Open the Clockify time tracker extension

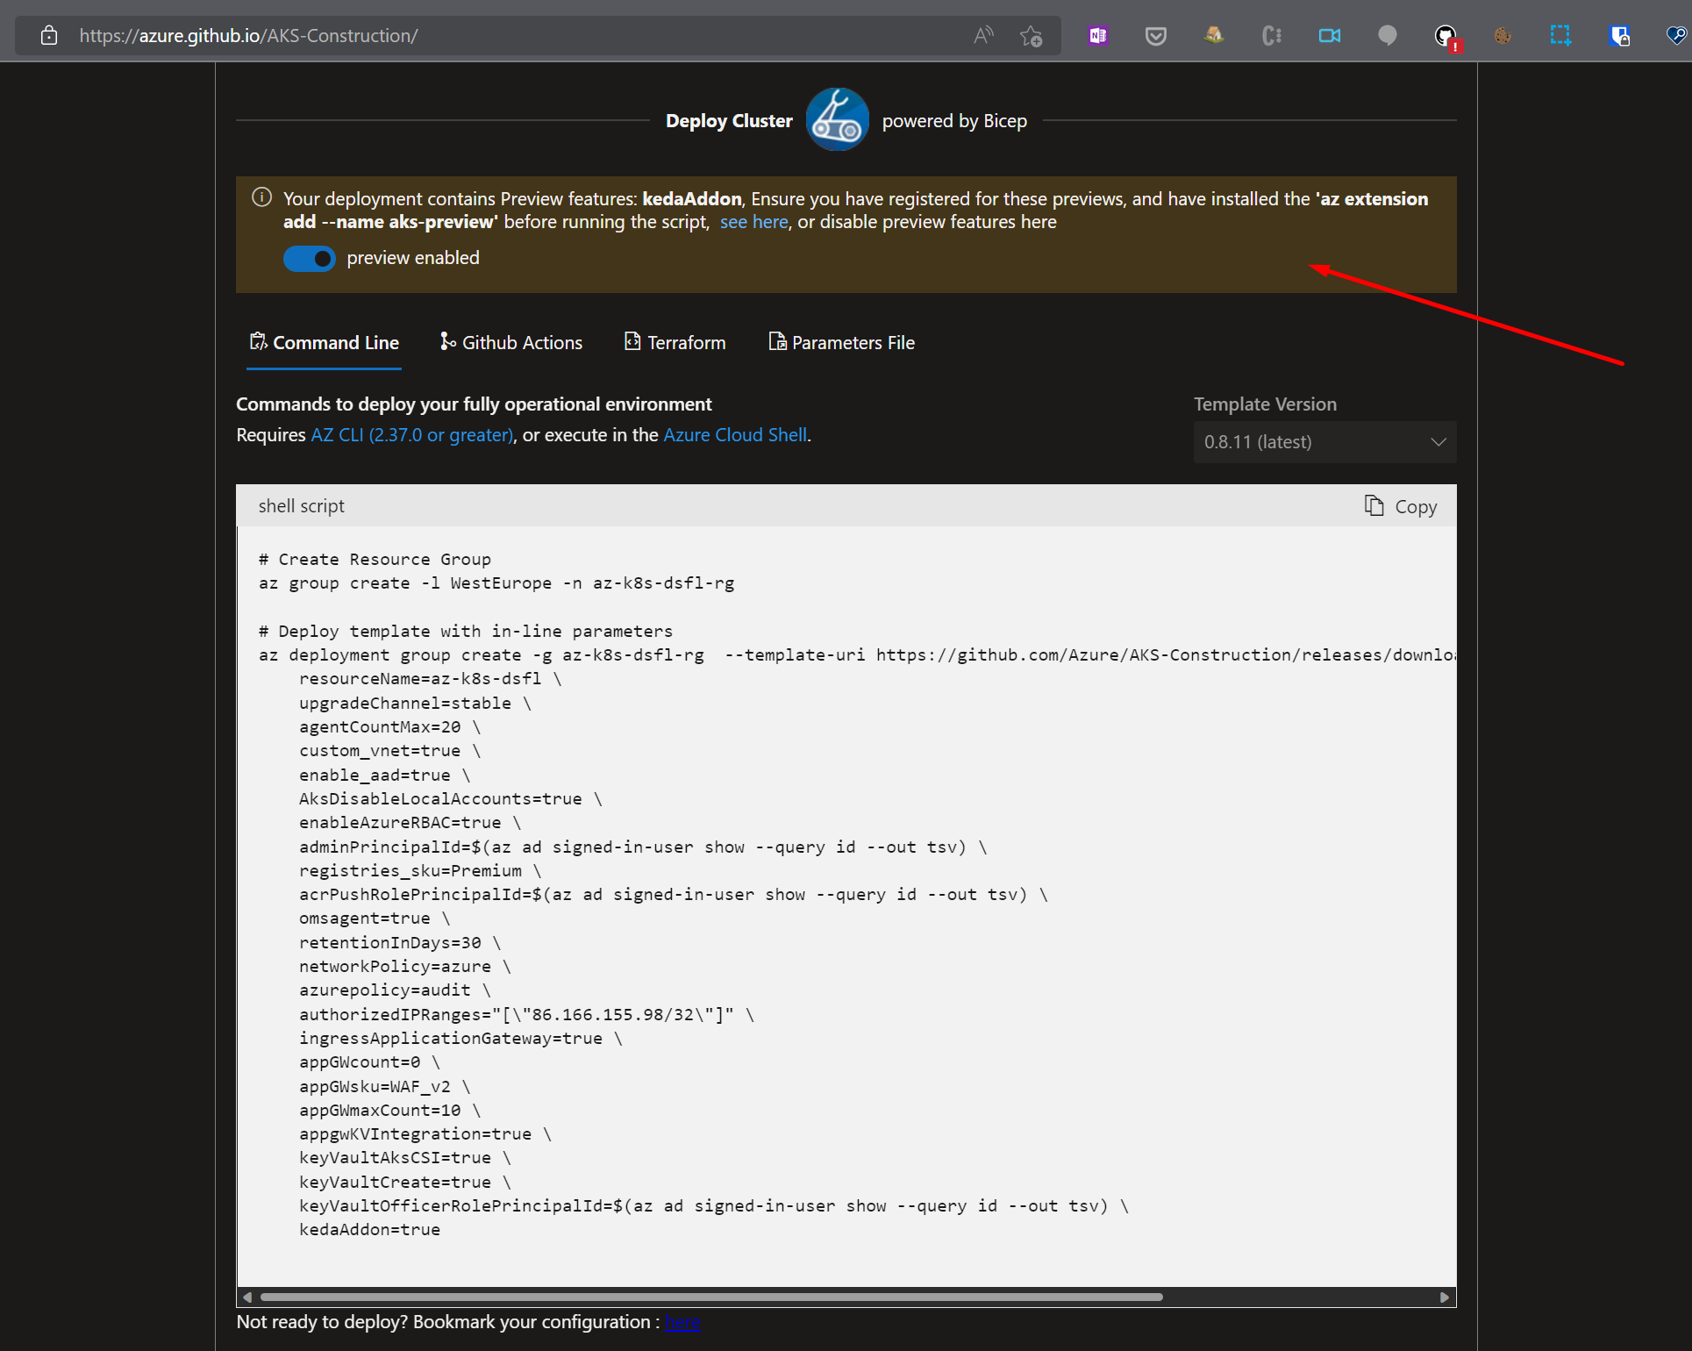tap(1271, 35)
